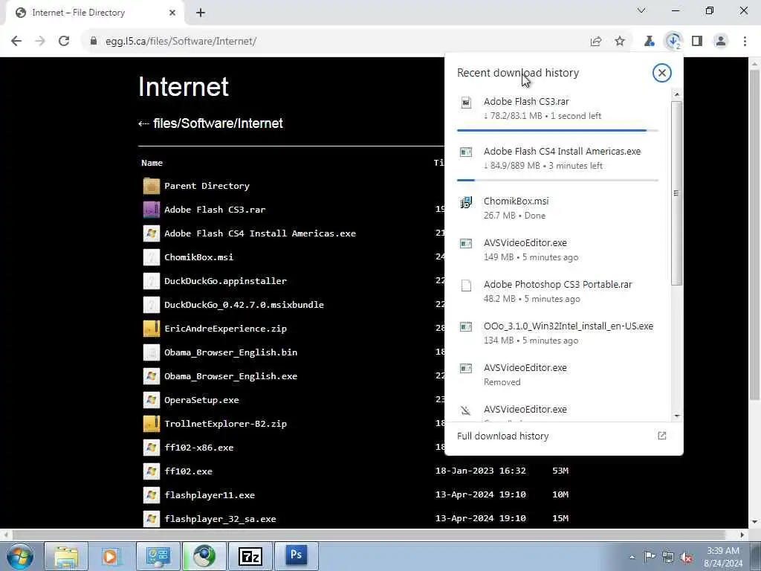This screenshot has height=571, width=761.
Task: Click the share page icon in address bar
Action: [x=596, y=42]
